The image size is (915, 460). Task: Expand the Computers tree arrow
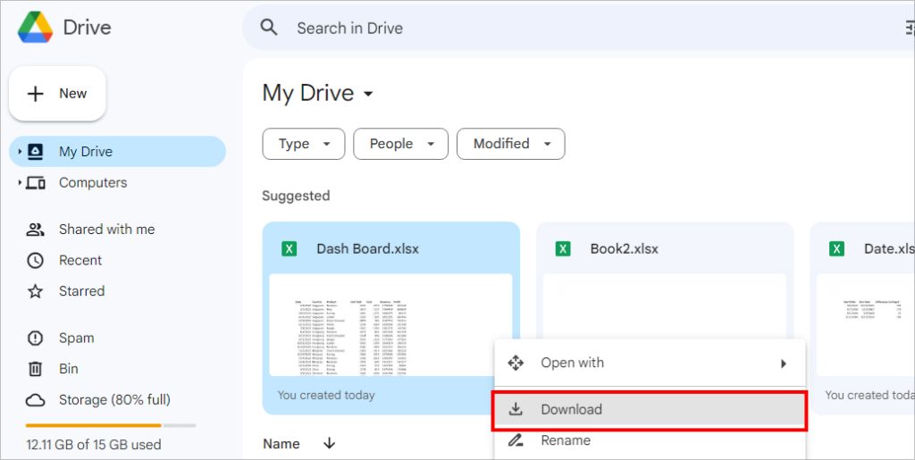(x=20, y=182)
